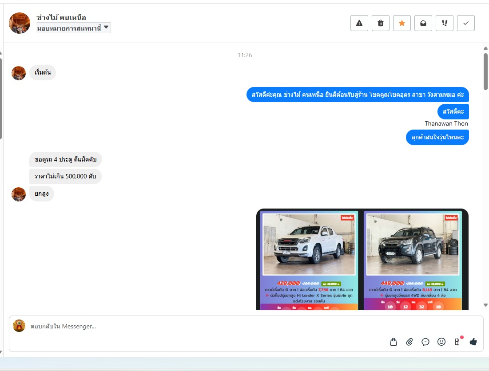Screen dimensions: 489x371
Task: Open ช่างไม้ คนเหนือ profile picture in header
Action: (x=20, y=23)
